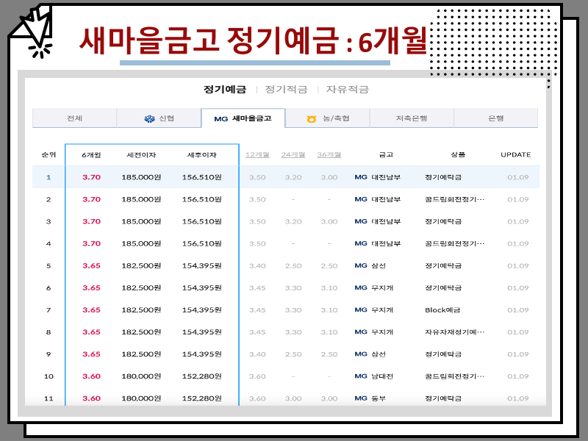
Task: Click the MG logo beside 삼선 in rank 5
Action: 361,265
